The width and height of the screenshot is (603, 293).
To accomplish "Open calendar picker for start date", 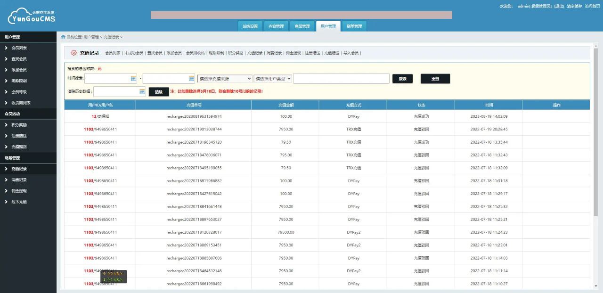I will point(133,79).
